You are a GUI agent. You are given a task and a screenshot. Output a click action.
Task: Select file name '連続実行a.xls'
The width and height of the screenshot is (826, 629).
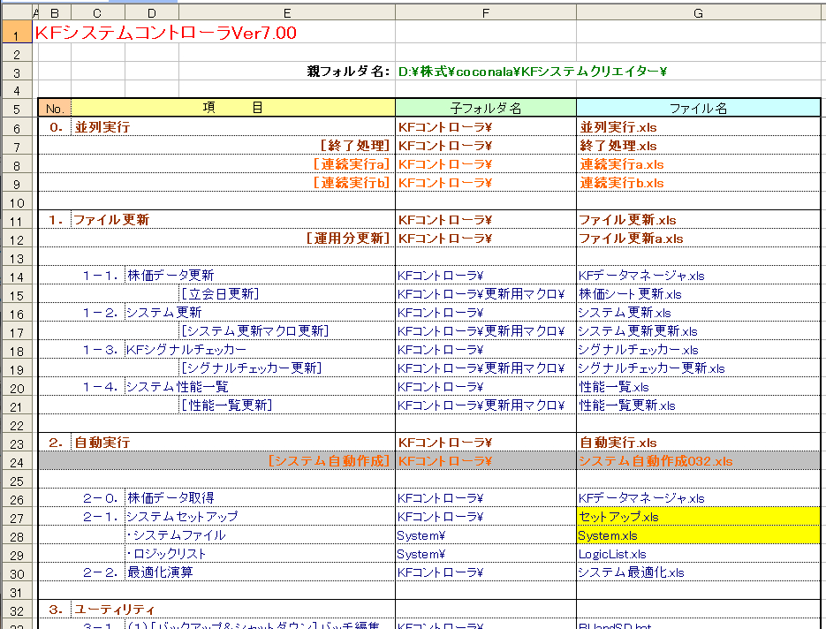coord(622,163)
